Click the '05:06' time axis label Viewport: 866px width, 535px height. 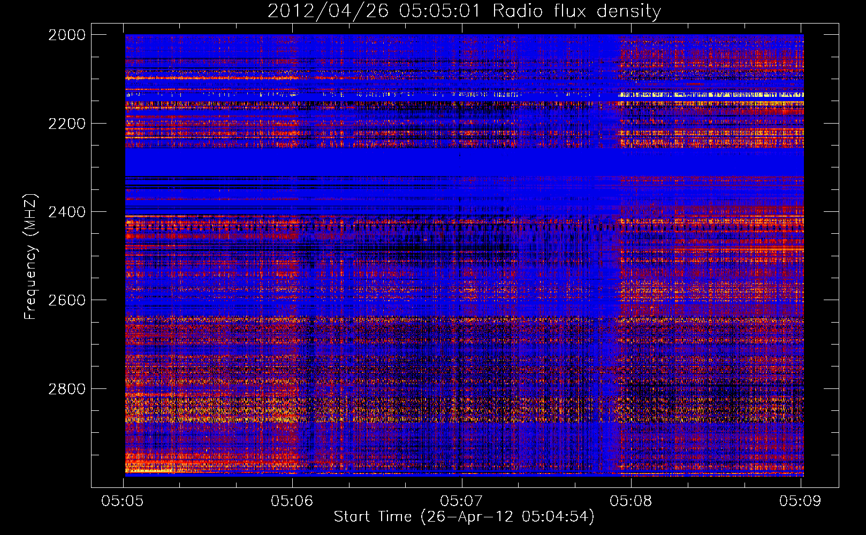tap(292, 501)
